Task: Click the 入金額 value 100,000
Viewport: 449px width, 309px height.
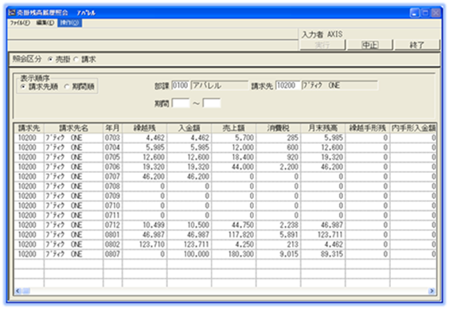Action: [x=189, y=254]
